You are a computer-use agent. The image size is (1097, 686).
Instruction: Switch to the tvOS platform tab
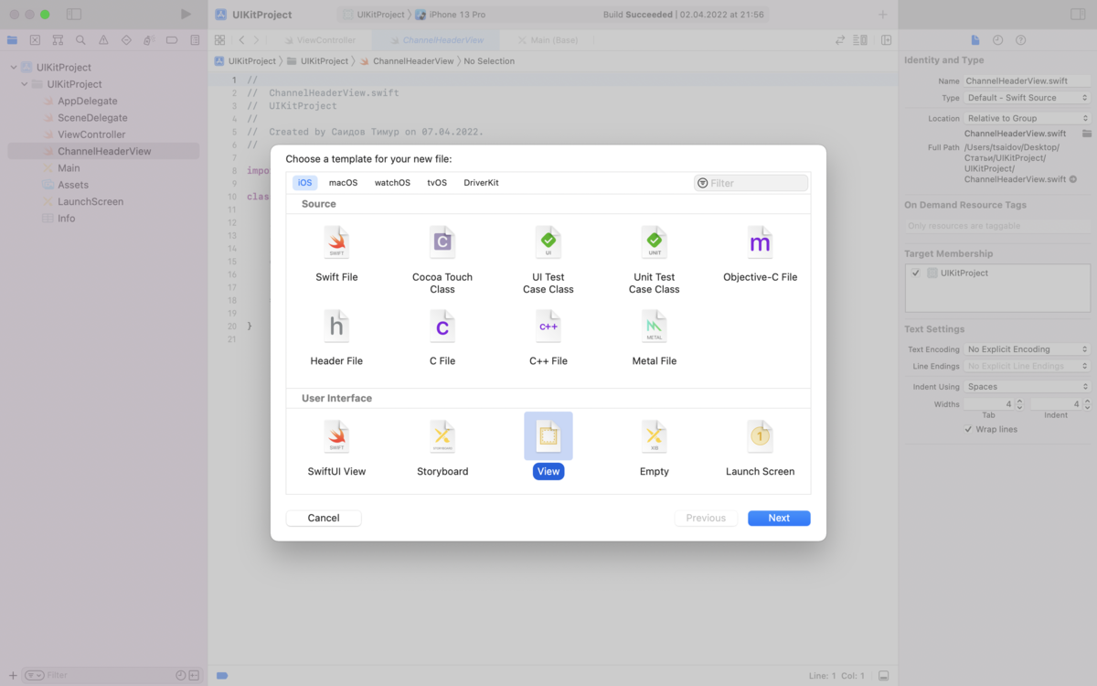point(437,183)
